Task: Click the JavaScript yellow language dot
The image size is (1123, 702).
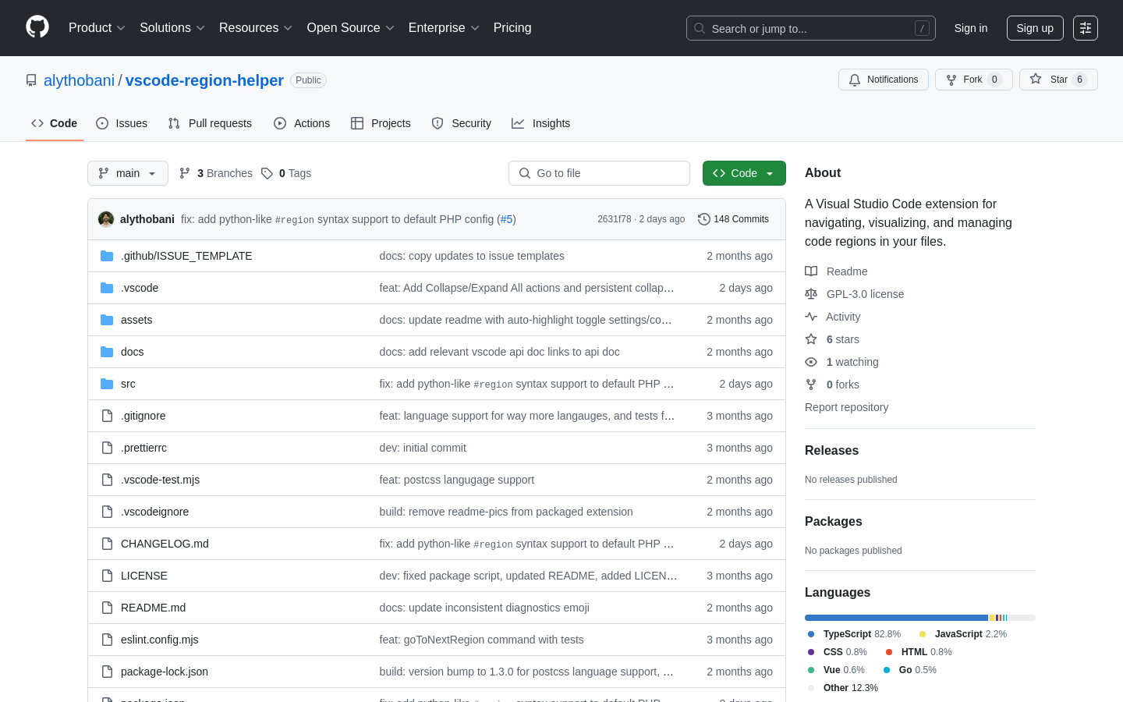Action: [923, 634]
